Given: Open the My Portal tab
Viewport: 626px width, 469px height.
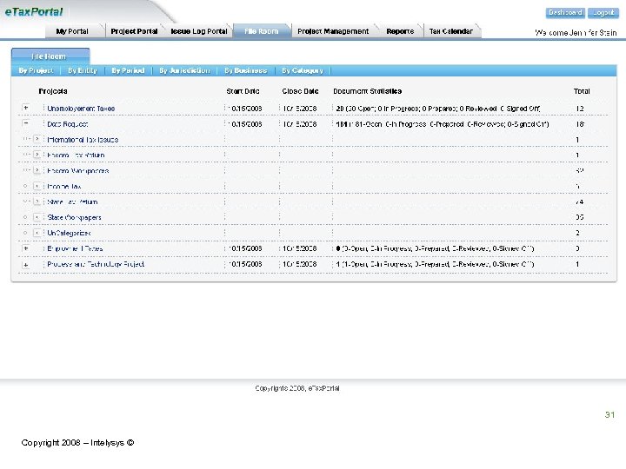Looking at the screenshot, I should tap(72, 31).
